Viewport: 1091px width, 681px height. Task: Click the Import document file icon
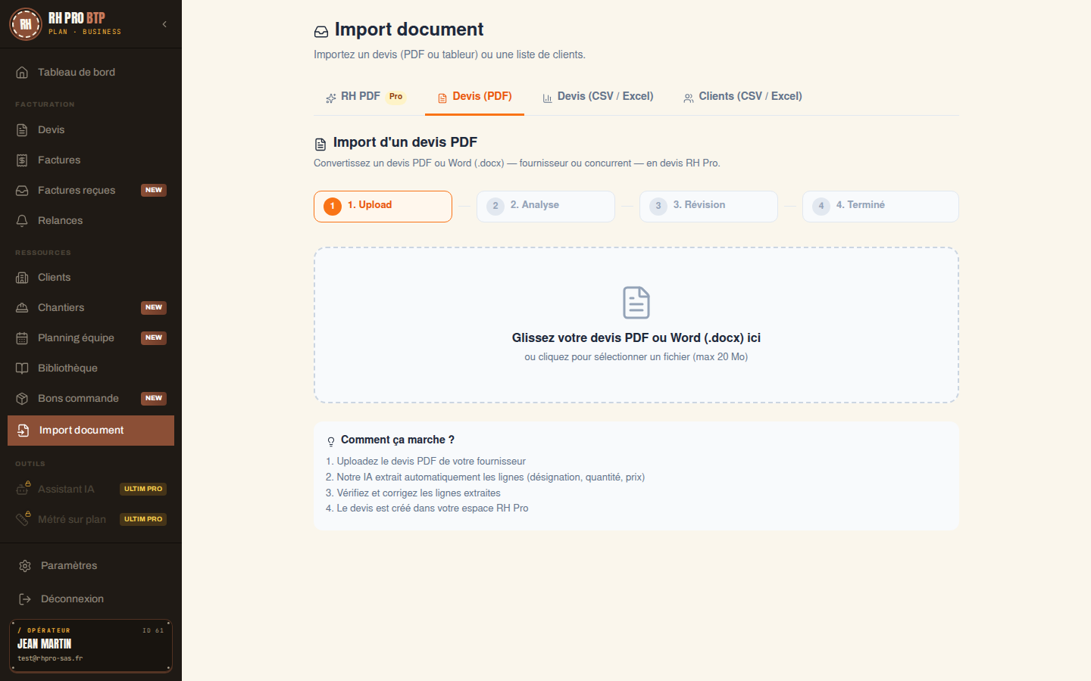tap(23, 431)
